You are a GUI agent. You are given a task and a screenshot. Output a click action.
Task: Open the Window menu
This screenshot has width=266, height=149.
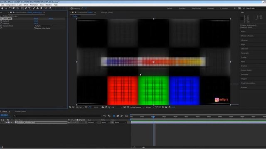(x=49, y=5)
